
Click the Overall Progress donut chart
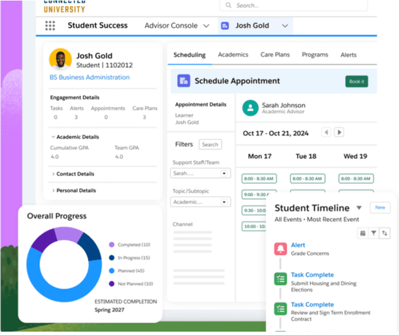64,264
